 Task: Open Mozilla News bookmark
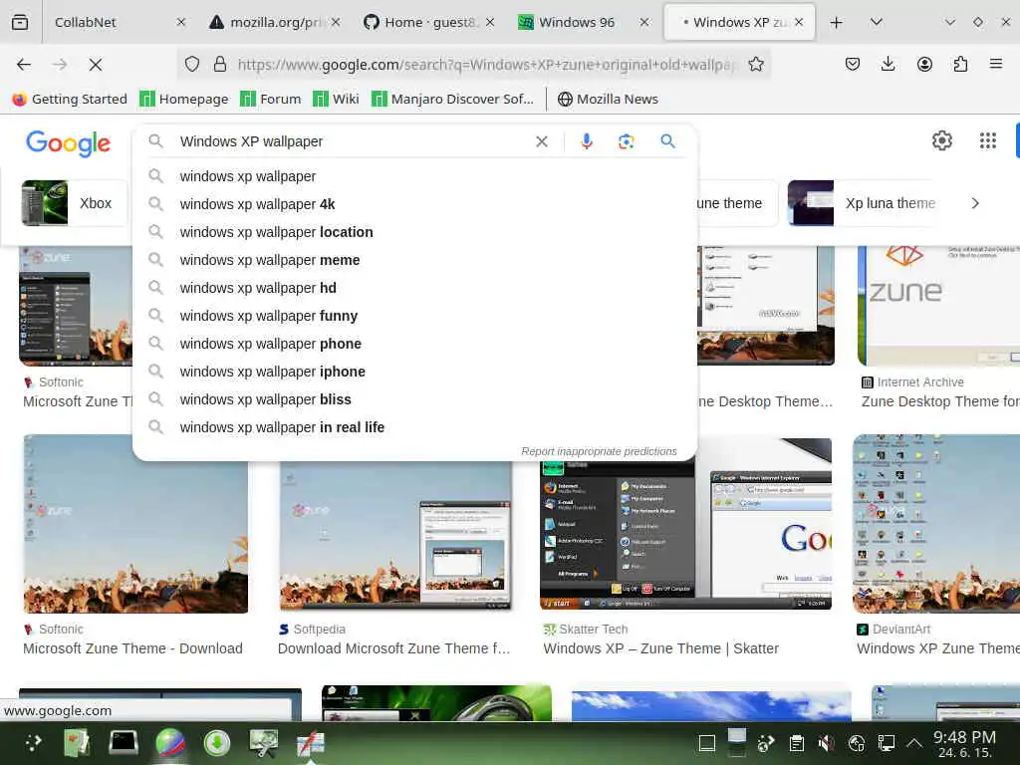(x=608, y=99)
